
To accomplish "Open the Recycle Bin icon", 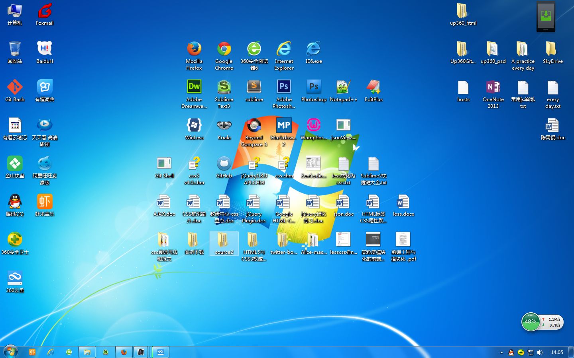I will coord(15,53).
